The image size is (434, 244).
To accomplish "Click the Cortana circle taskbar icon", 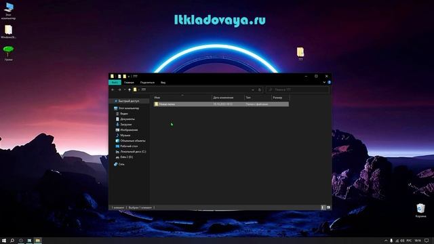I will [21, 241].
